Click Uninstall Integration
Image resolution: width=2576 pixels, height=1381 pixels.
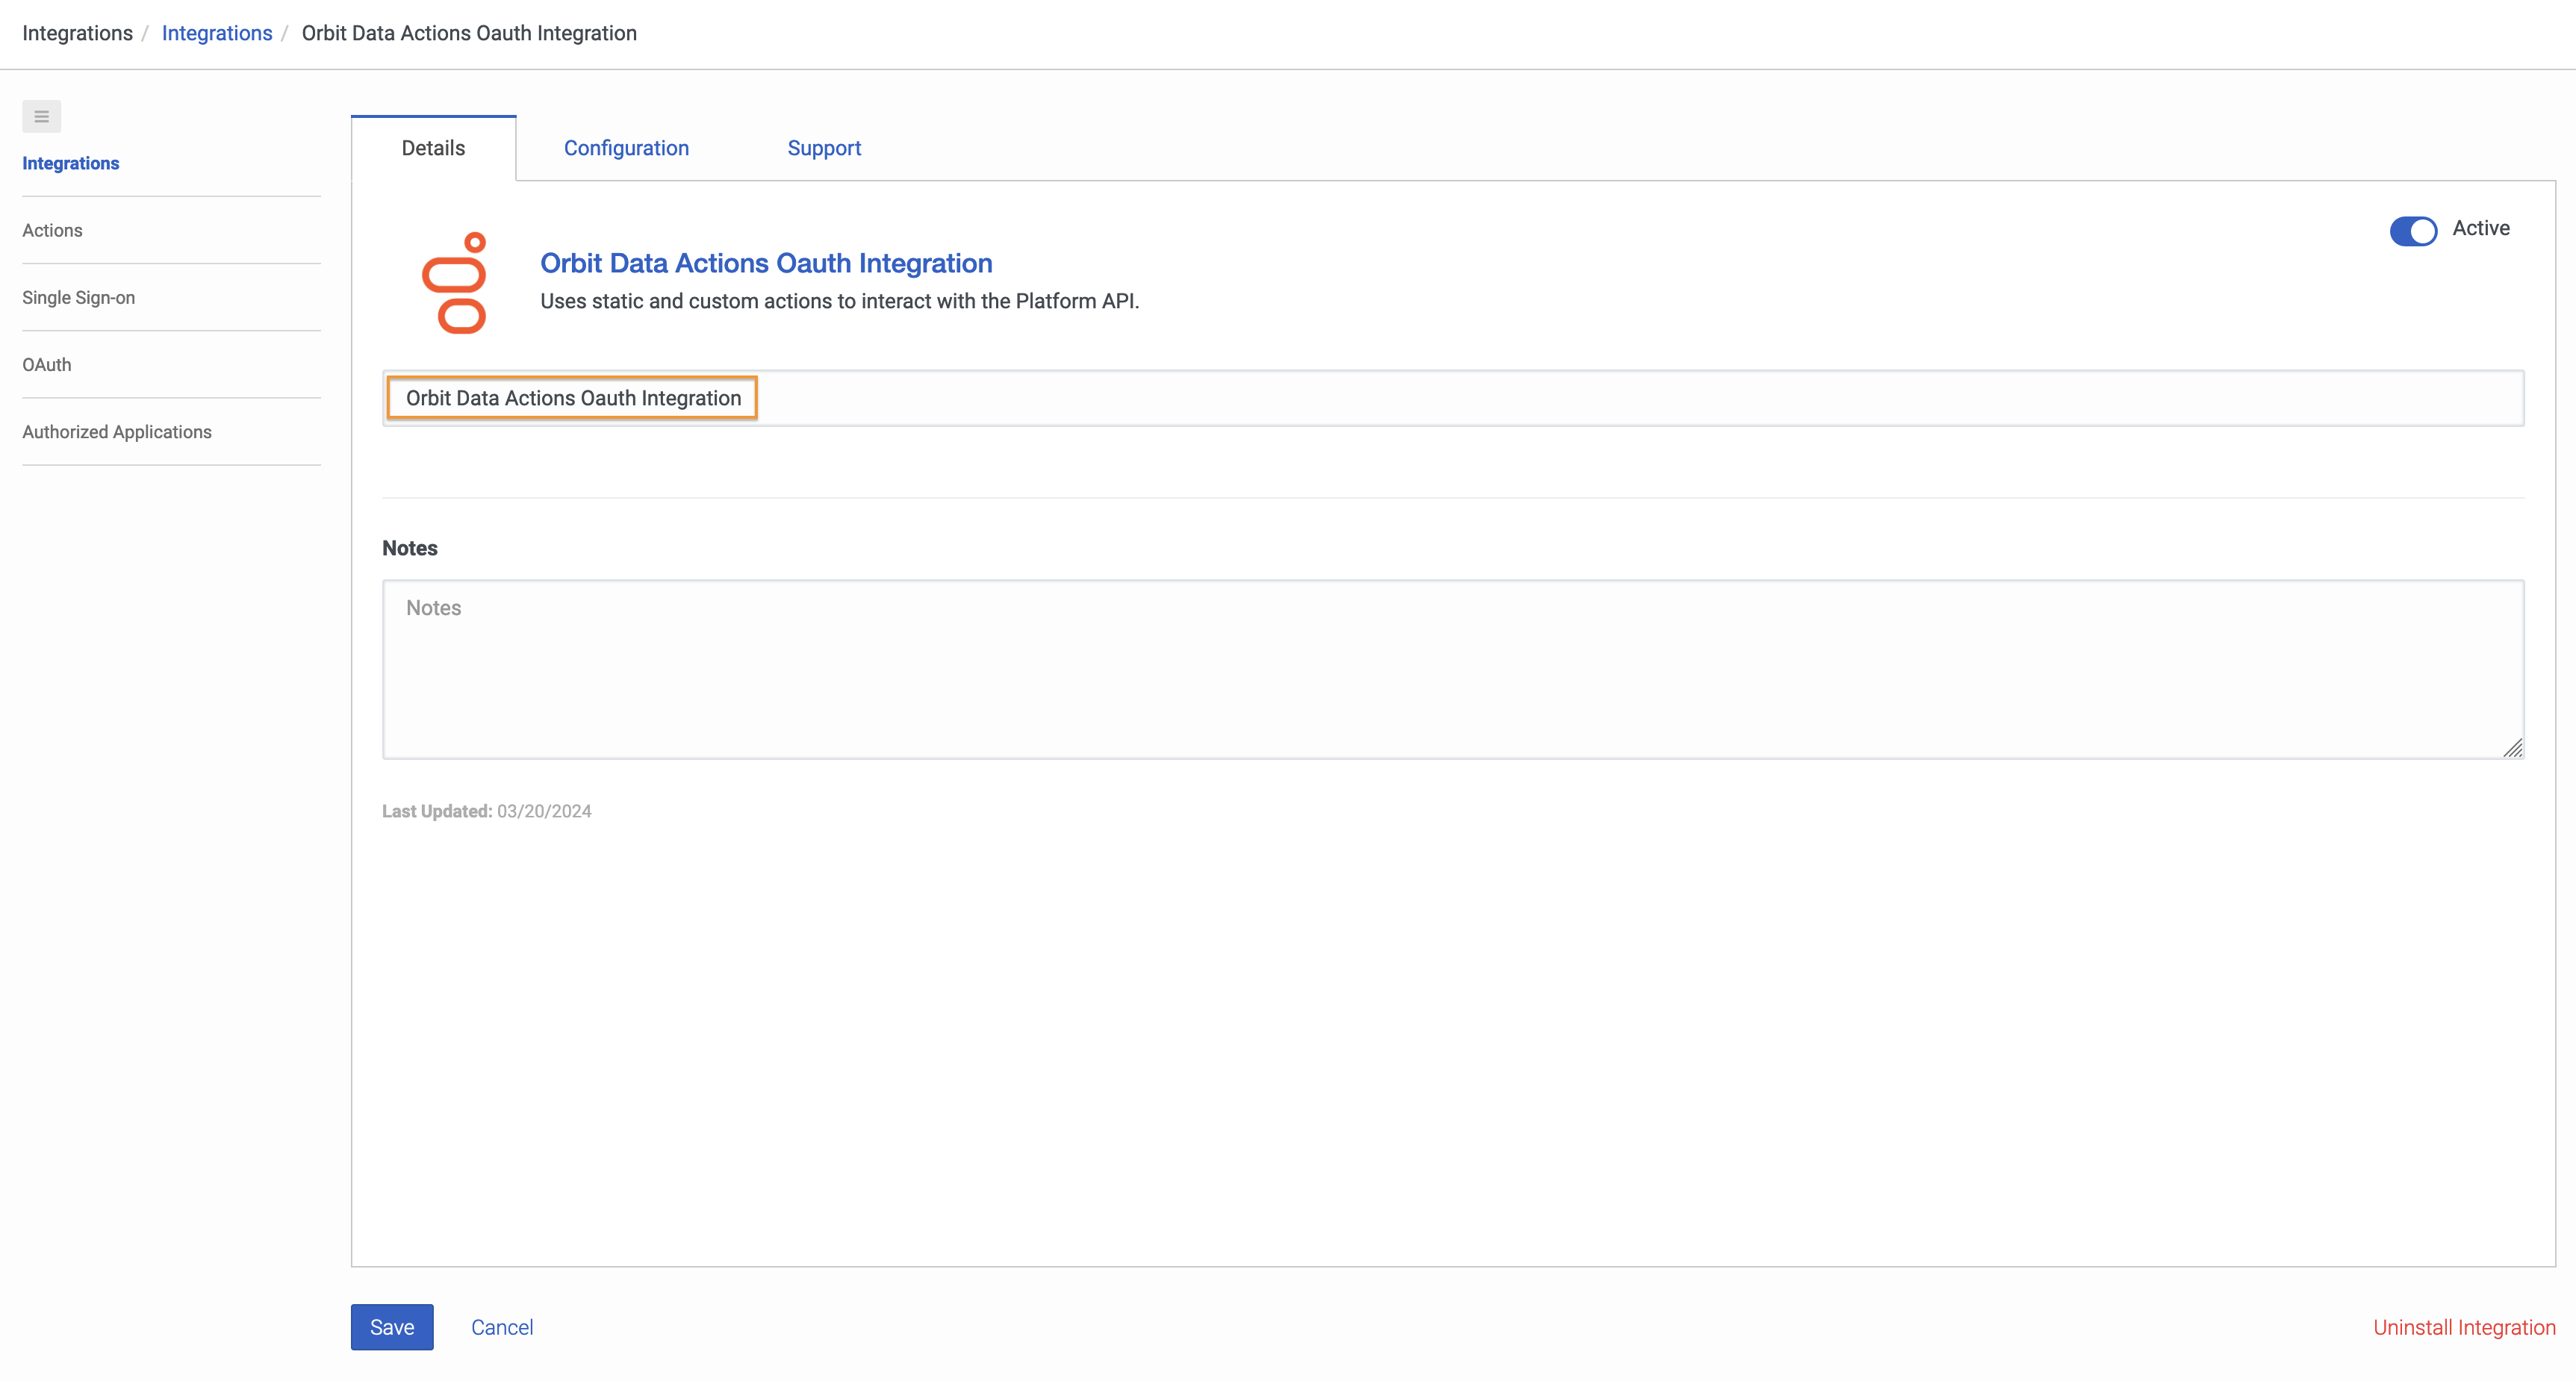(2464, 1327)
